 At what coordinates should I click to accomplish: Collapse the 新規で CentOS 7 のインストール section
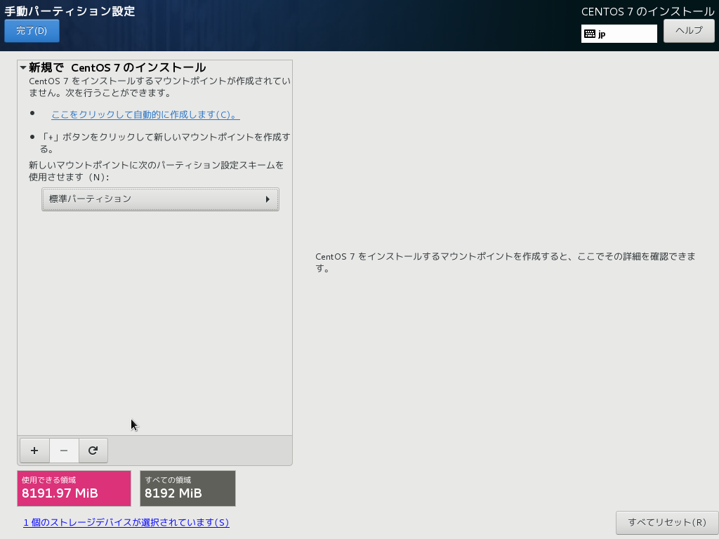22,67
